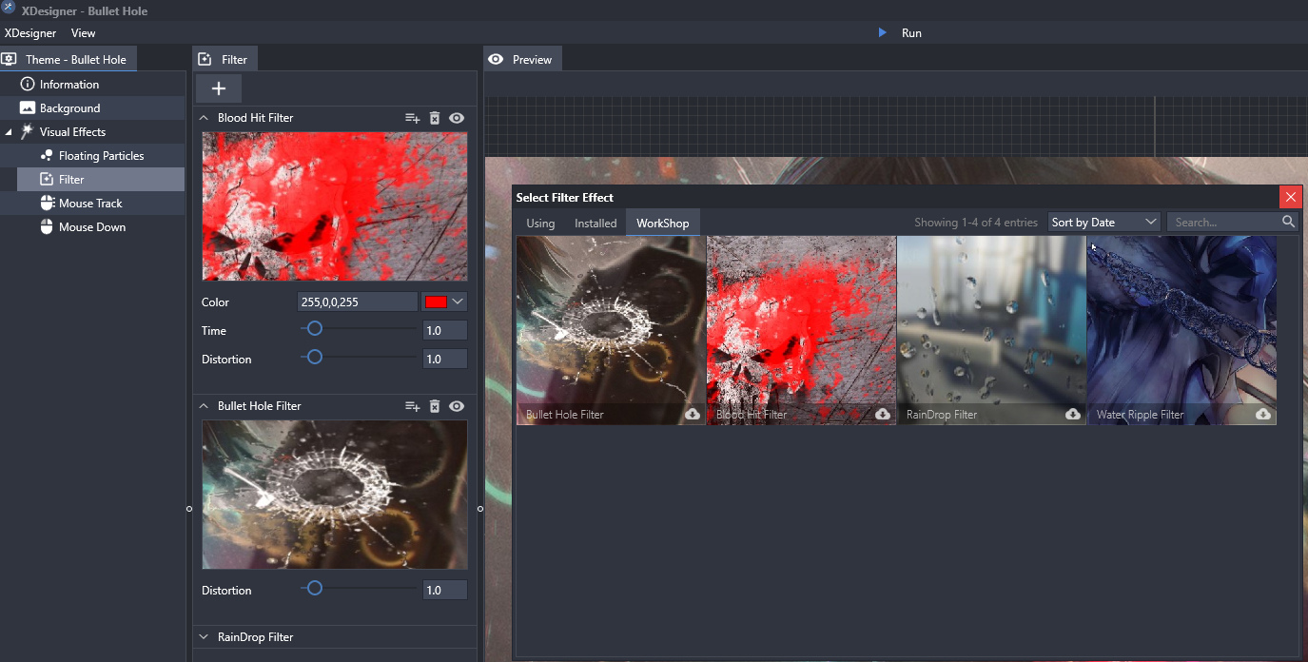This screenshot has width=1308, height=662.
Task: Download the Water Ripple Filter
Action: [1262, 414]
